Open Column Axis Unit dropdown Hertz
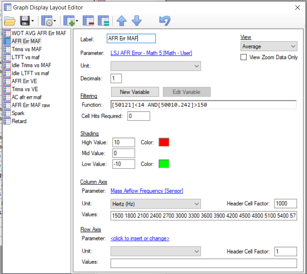The image size is (307, 274). [x=156, y=204]
